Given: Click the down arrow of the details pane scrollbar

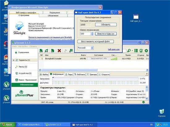Looking at the screenshot, I should coord(147,98).
